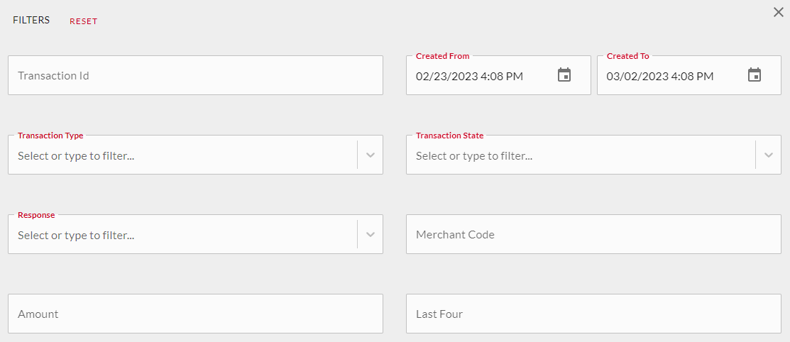790x342 pixels.
Task: Close the filters panel with the X
Action: click(x=779, y=13)
